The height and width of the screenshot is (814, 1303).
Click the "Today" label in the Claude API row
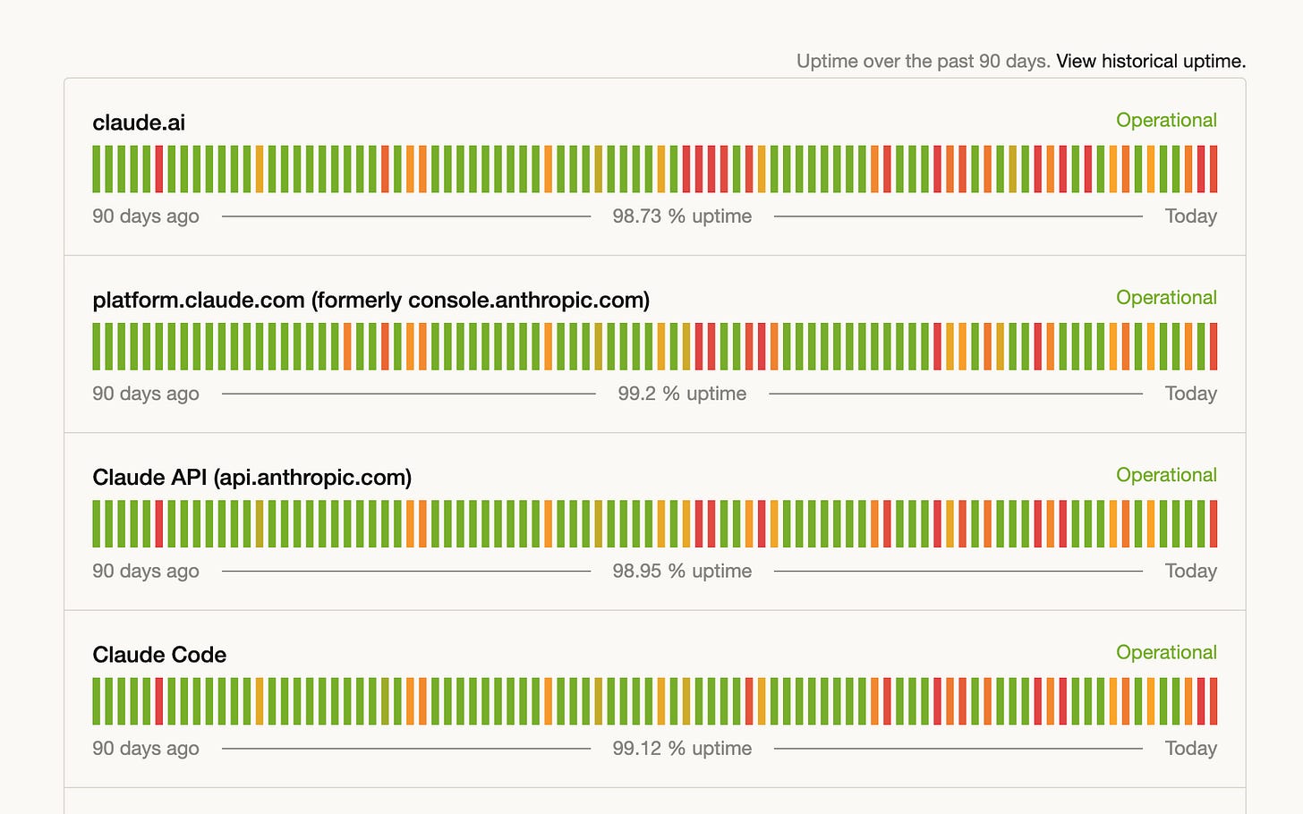[x=1191, y=571]
